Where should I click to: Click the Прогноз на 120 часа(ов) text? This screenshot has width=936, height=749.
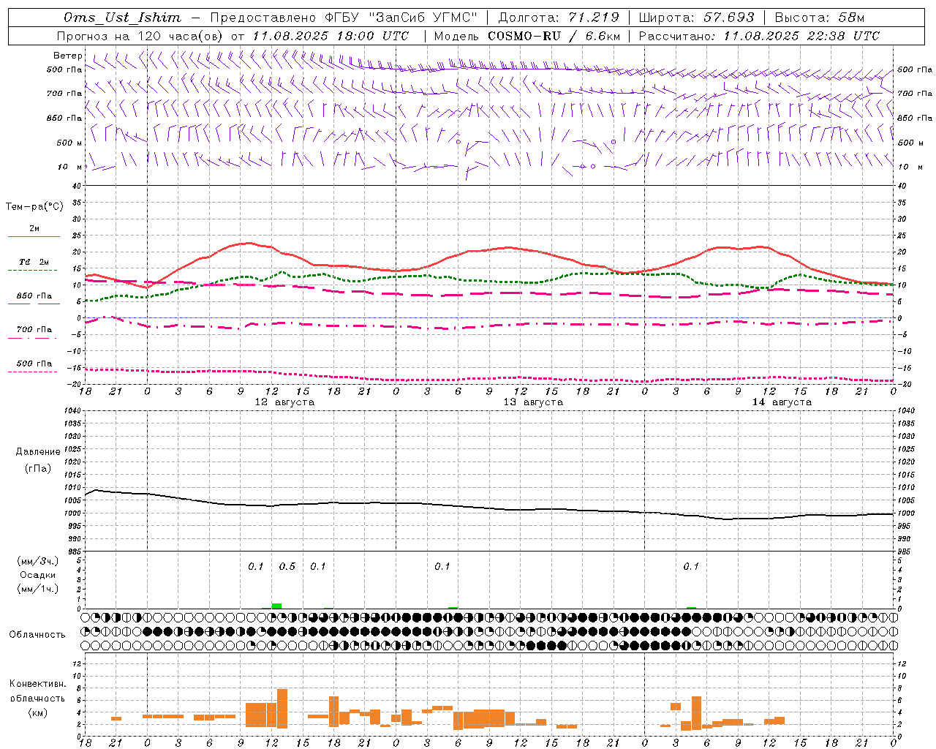coord(140,36)
